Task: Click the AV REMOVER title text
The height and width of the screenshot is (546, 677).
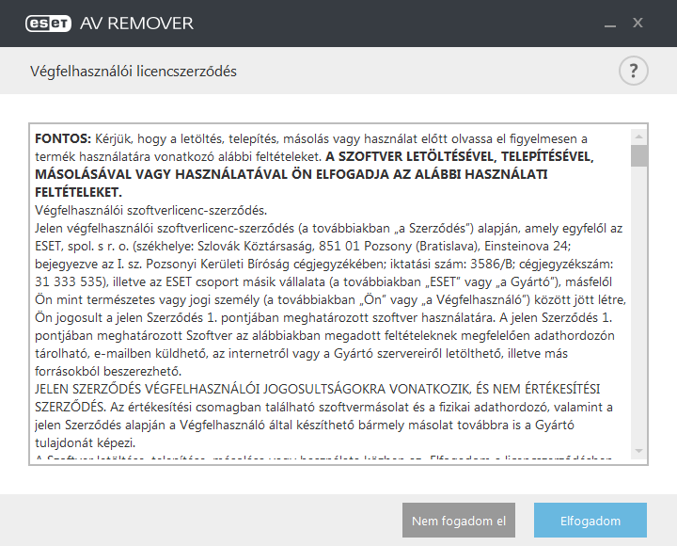Action: click(x=137, y=24)
